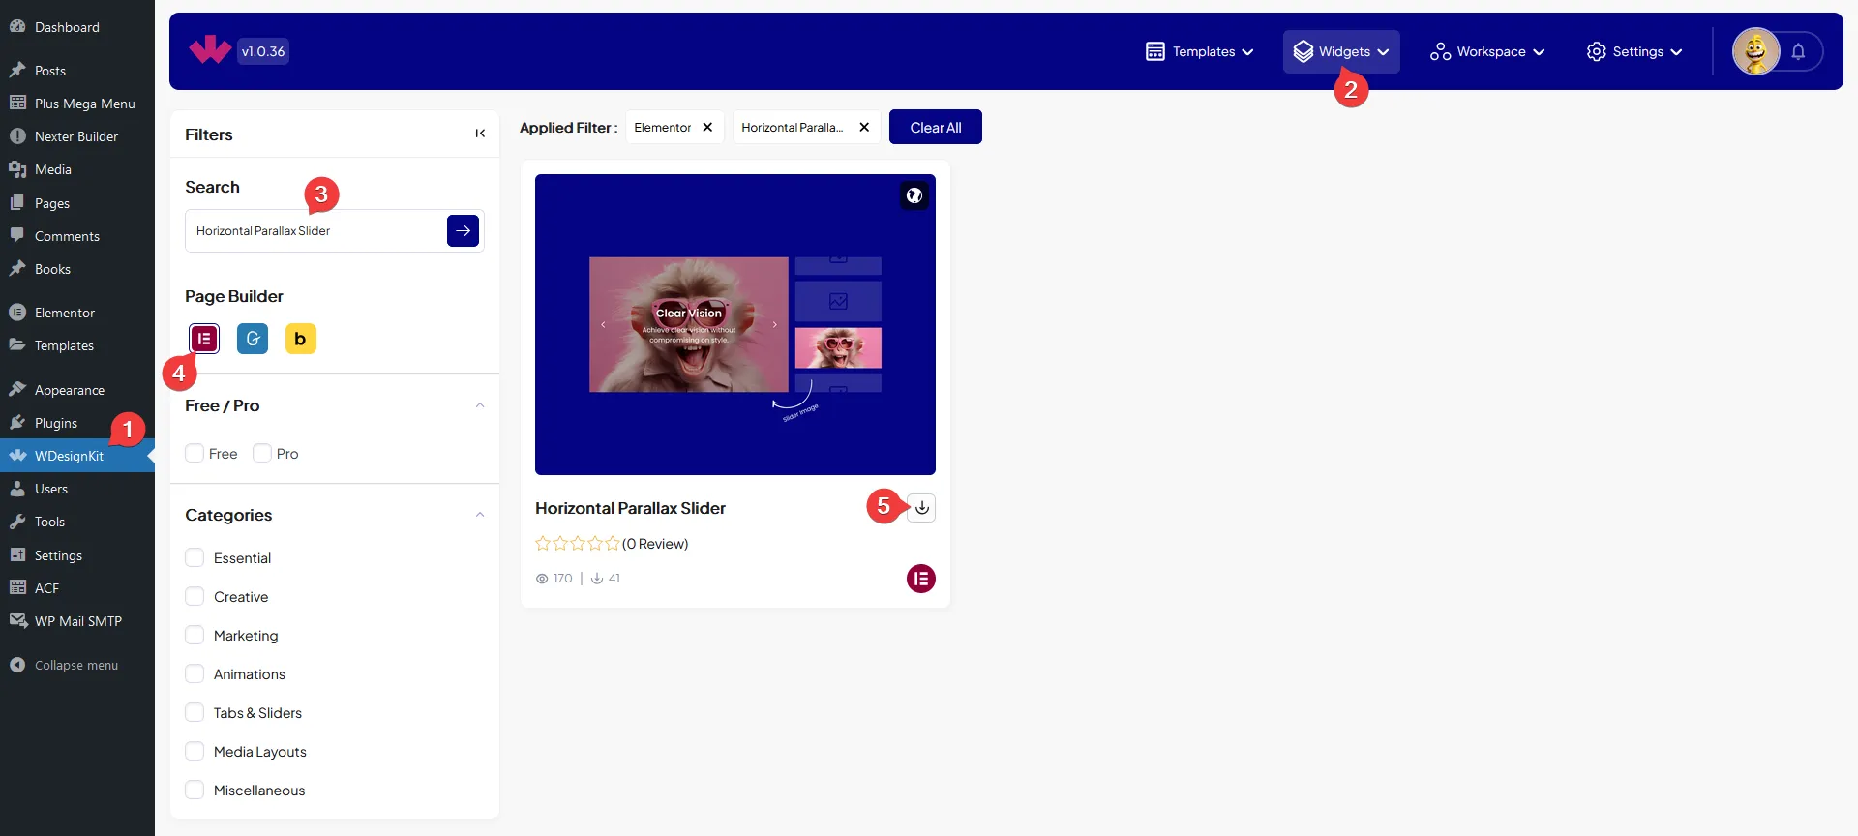The width and height of the screenshot is (1858, 836).
Task: Remove the Elementor applied filter
Action: (707, 128)
